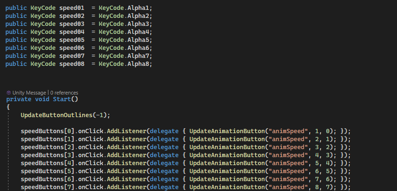Image resolution: width=397 pixels, height=191 pixels.
Task: Click the UpdateButtonOutlines method call
Action: (57, 115)
